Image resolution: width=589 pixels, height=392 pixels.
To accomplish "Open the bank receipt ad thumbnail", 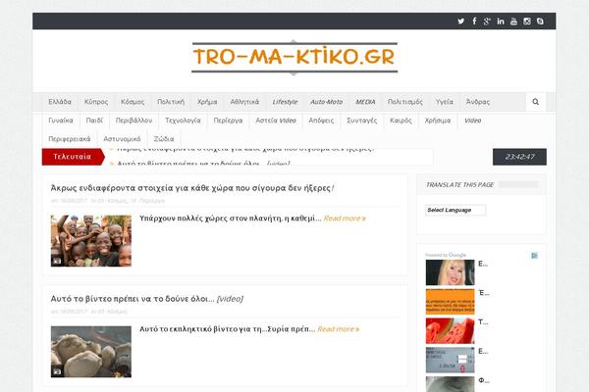I will point(450,360).
